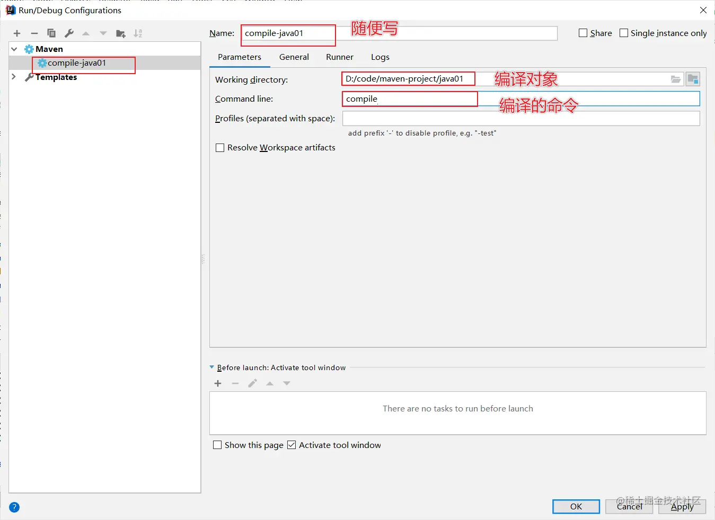Click the Profiles input field
Viewport: 715px width, 520px height.
pyautogui.click(x=521, y=119)
